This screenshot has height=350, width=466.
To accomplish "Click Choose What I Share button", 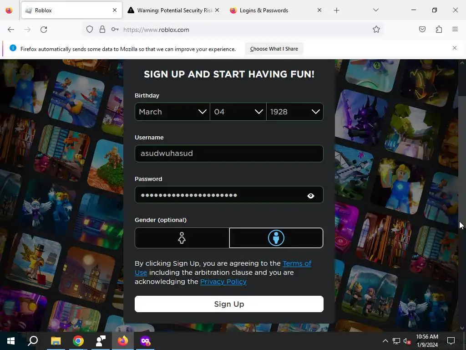I will click(274, 49).
